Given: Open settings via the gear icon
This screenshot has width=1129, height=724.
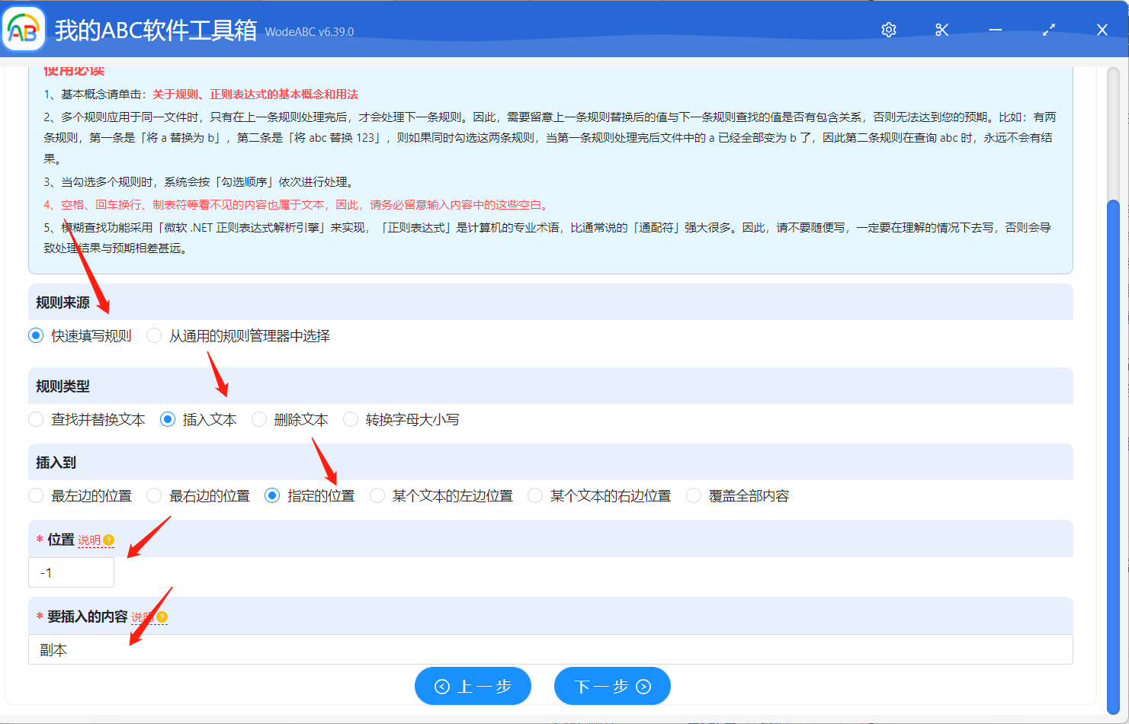Looking at the screenshot, I should (x=888, y=30).
